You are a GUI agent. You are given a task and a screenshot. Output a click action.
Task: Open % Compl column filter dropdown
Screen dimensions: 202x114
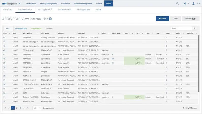click(196, 33)
